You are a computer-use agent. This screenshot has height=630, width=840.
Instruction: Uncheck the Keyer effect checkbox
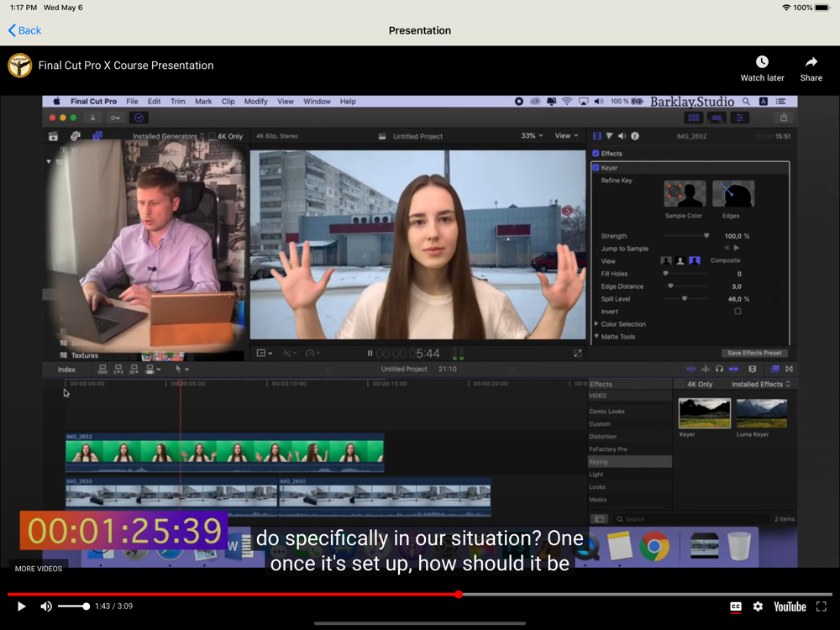pos(596,168)
